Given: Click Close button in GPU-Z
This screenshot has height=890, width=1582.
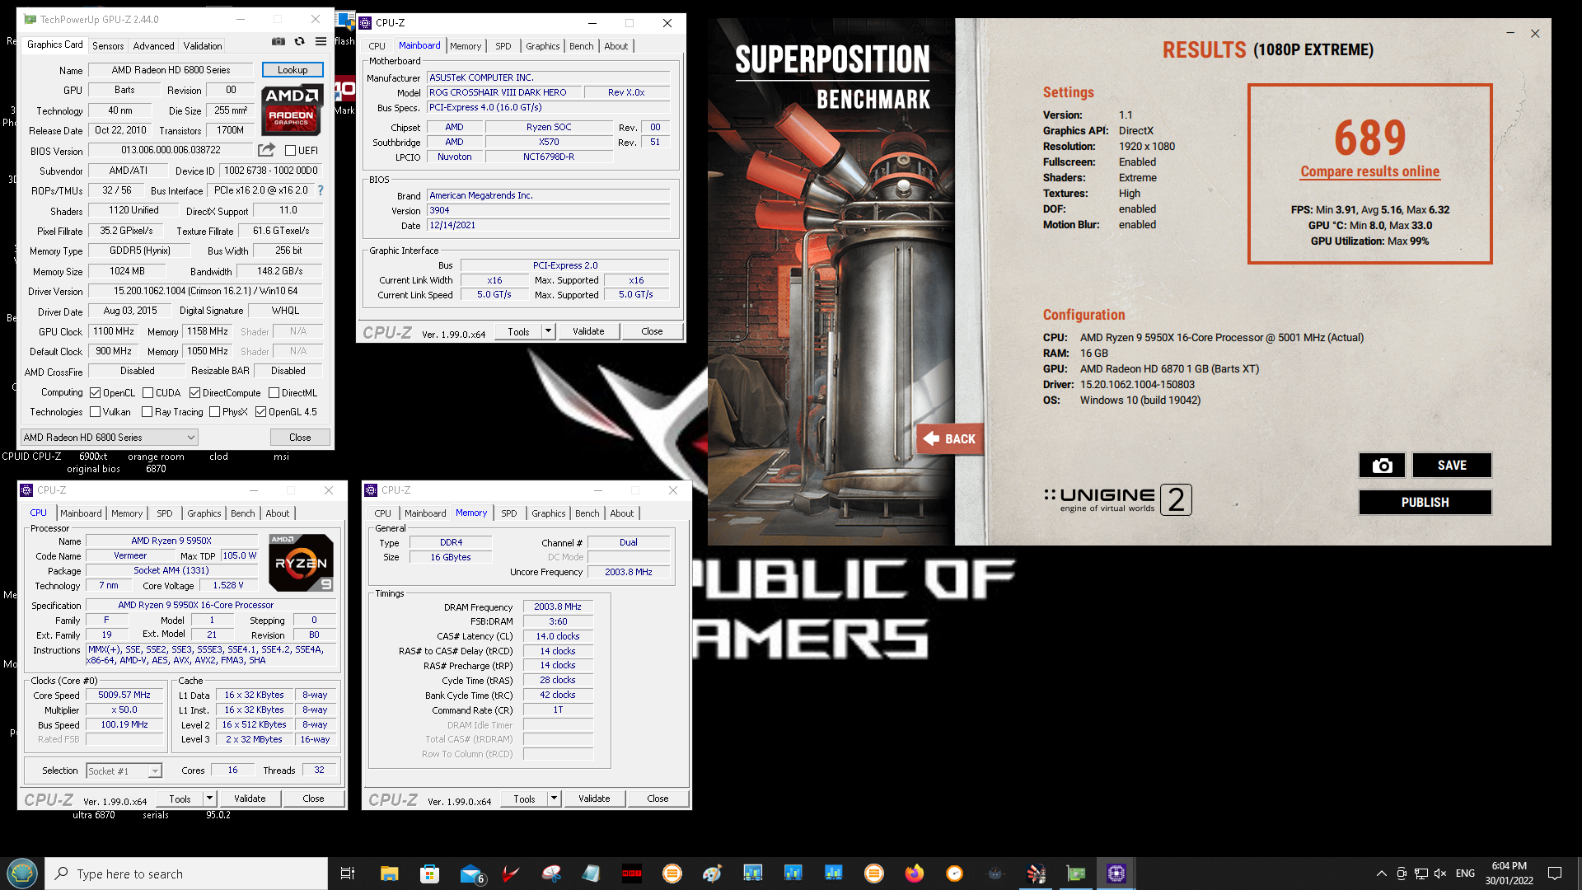Looking at the screenshot, I should click(x=300, y=438).
